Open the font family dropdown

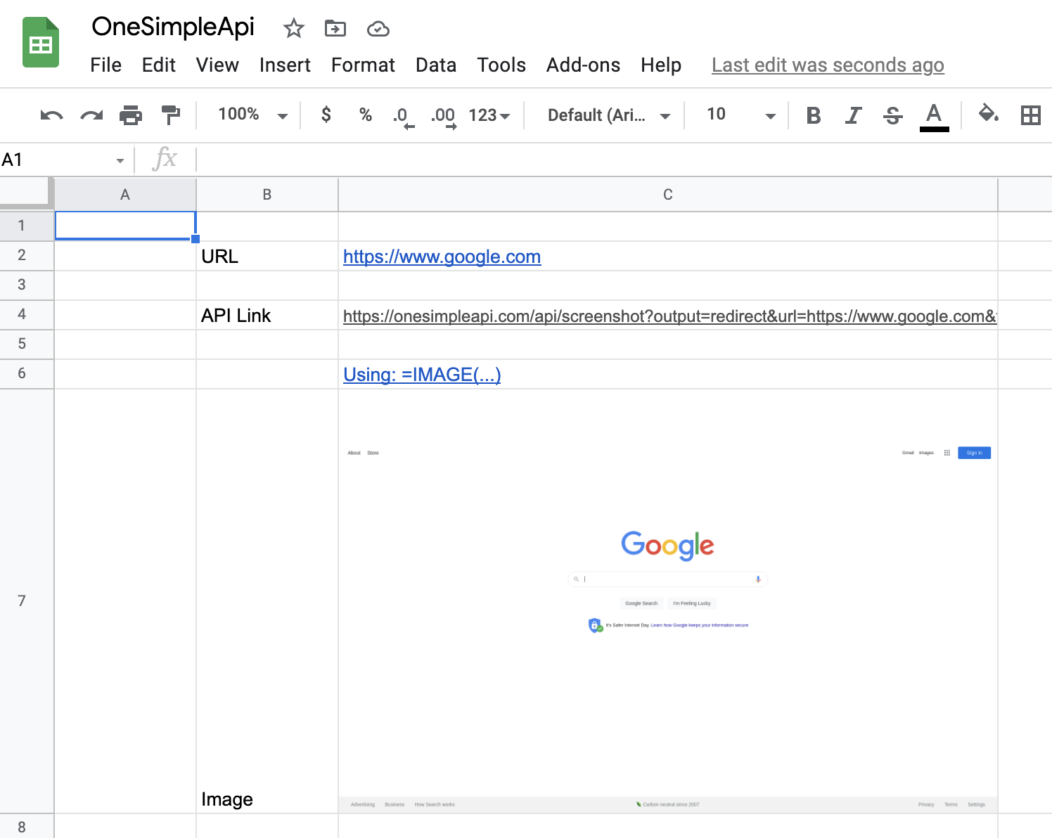pos(606,115)
